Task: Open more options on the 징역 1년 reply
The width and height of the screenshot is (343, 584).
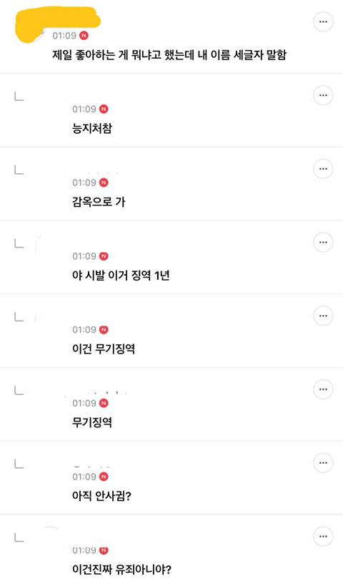Action: pos(323,242)
